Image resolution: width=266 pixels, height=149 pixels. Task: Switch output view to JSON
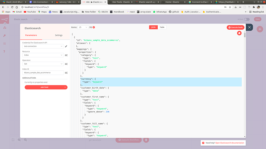tap(153, 27)
